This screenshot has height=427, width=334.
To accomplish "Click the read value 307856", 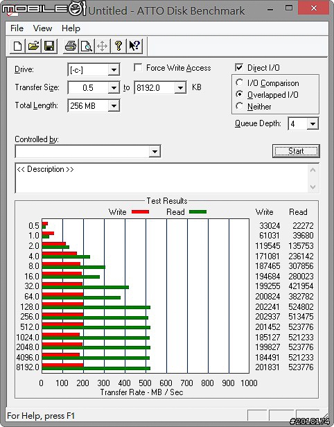I will click(301, 265).
